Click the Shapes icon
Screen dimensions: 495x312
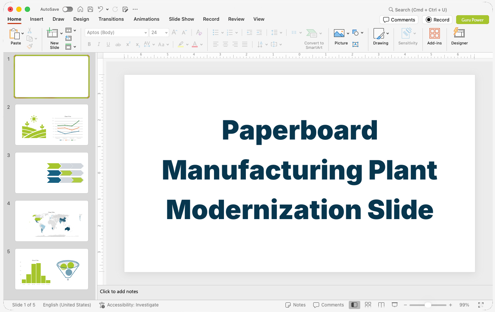[x=356, y=33]
